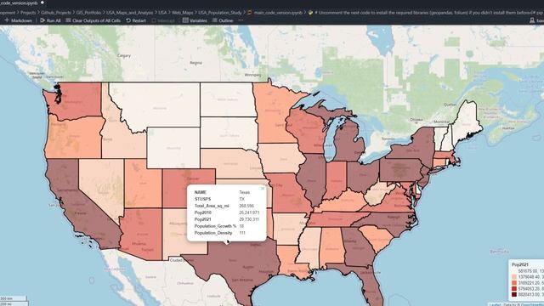The image size is (544, 306).
Task: Add a Markdown cell
Action: pyautogui.click(x=18, y=20)
